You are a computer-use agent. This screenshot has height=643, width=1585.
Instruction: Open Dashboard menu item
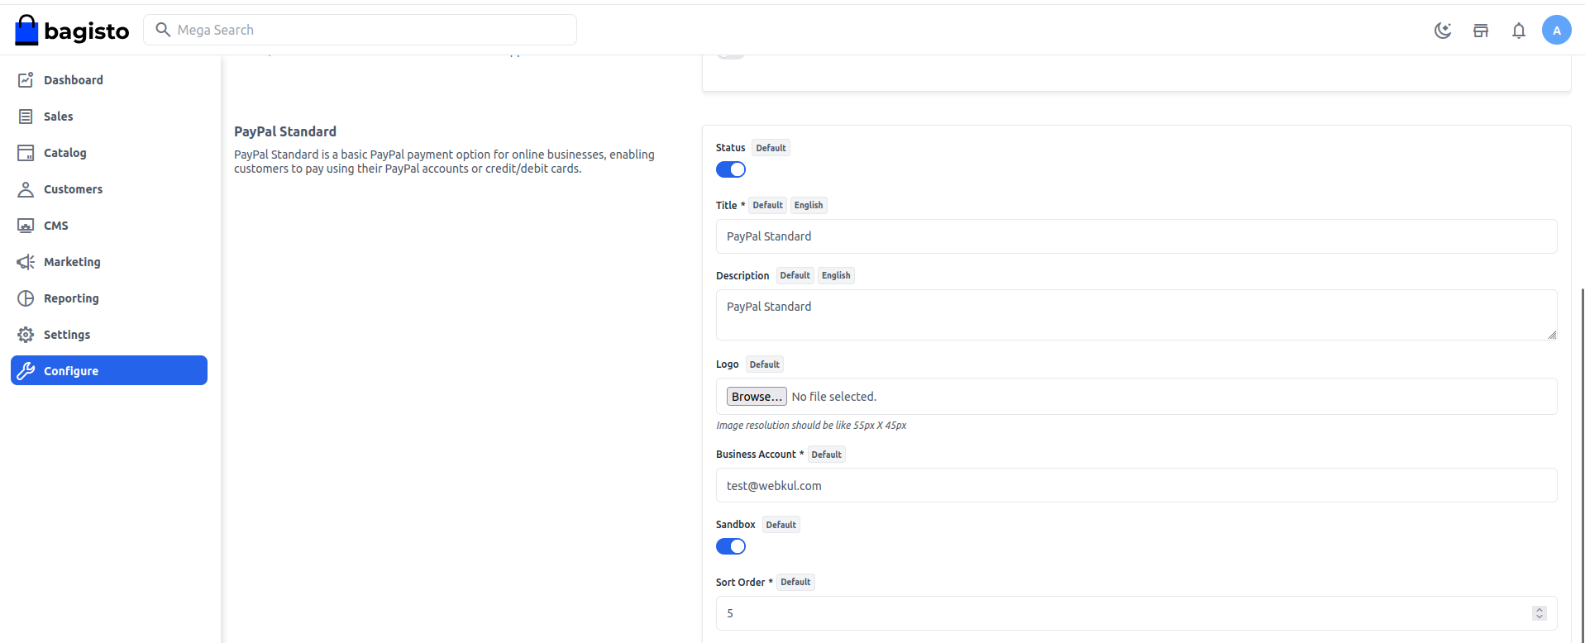point(109,80)
